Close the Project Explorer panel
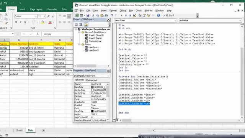This screenshot has height=138, width=245. coord(108,20)
